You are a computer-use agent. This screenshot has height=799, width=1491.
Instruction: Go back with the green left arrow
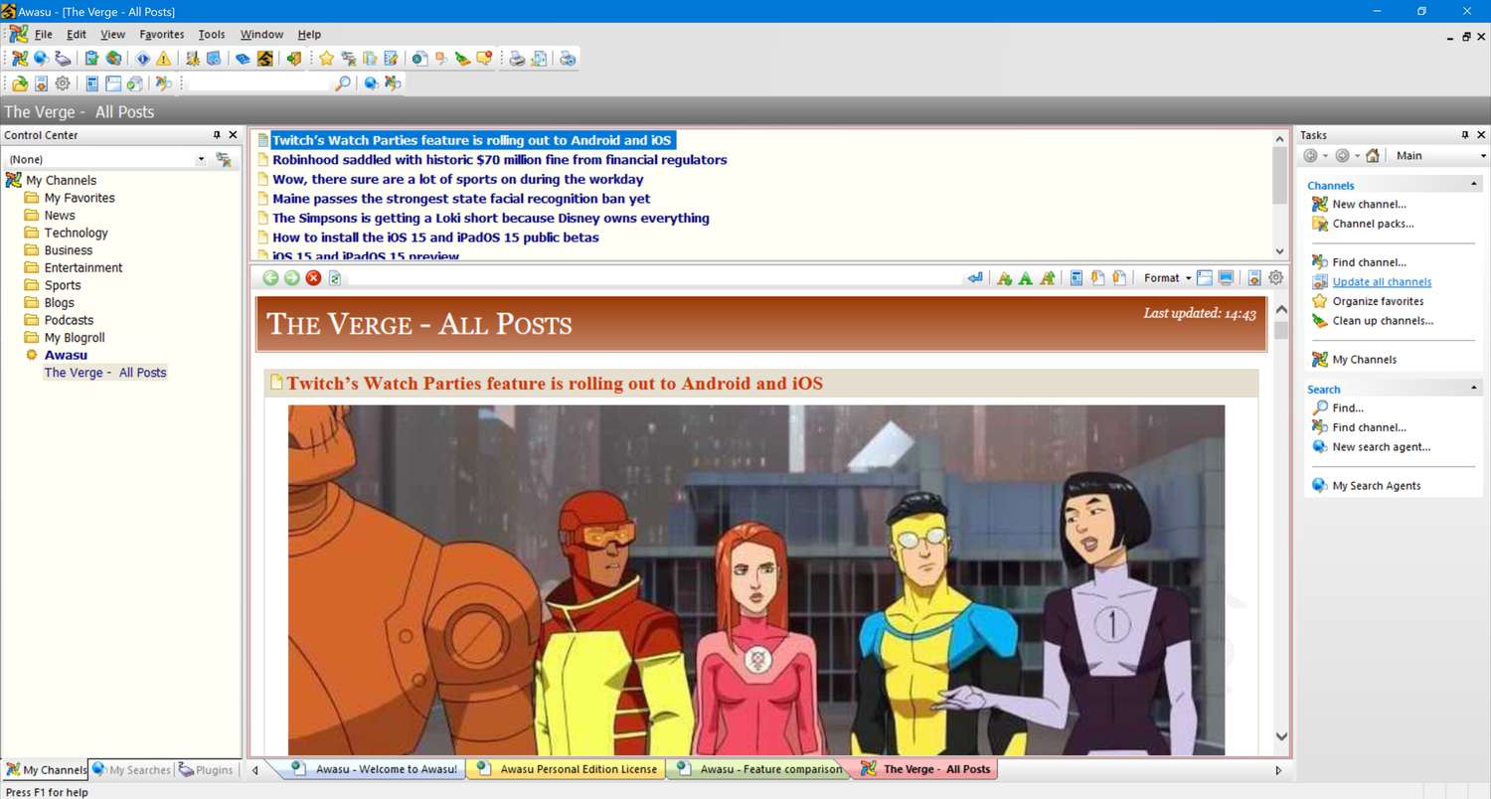[270, 278]
